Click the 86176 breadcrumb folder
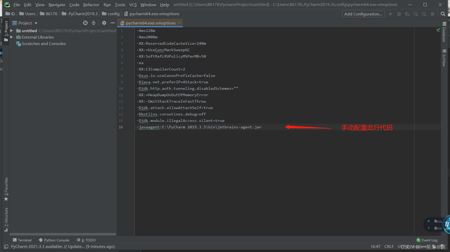The width and height of the screenshot is (450, 252). point(49,14)
